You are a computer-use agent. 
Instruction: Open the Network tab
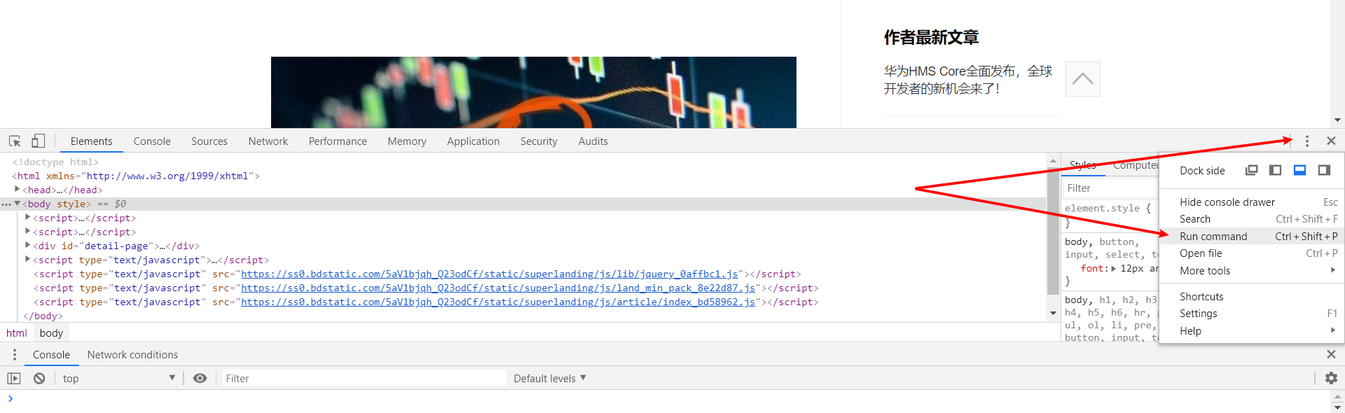click(x=268, y=141)
